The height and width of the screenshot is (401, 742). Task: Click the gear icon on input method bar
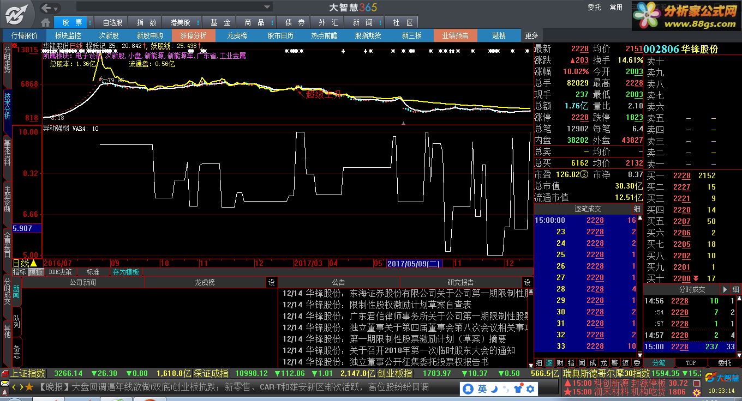(529, 388)
